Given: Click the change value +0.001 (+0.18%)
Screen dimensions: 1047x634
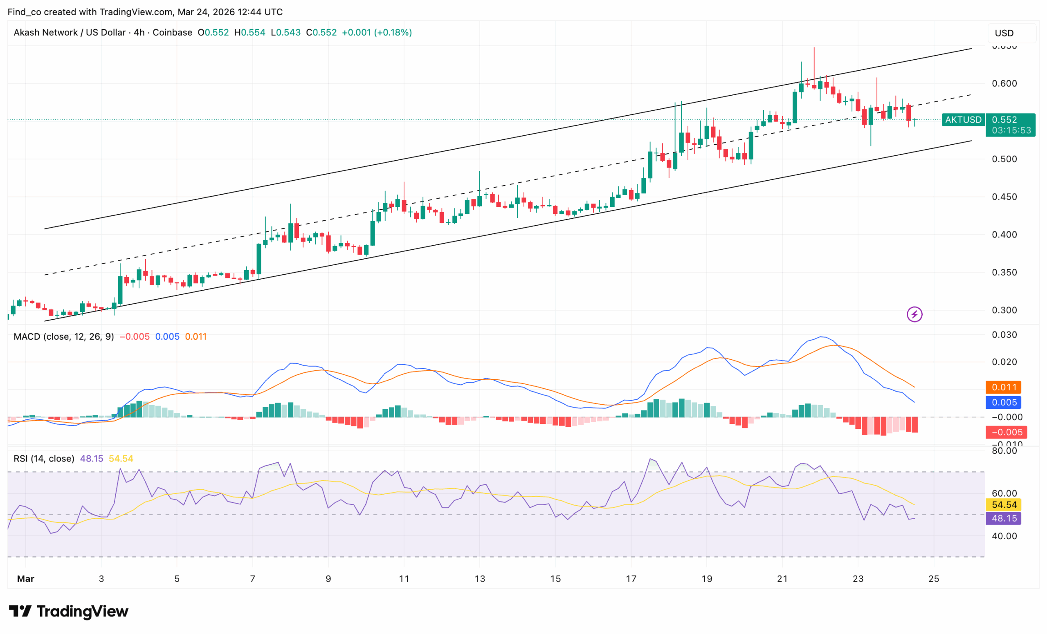Looking at the screenshot, I should click(x=377, y=33).
